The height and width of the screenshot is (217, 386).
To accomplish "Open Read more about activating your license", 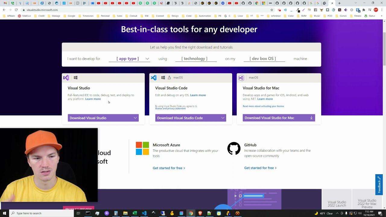I will 263,106.
